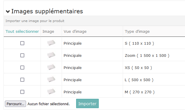Check the M (270 x 270) row checkbox

(22, 92)
